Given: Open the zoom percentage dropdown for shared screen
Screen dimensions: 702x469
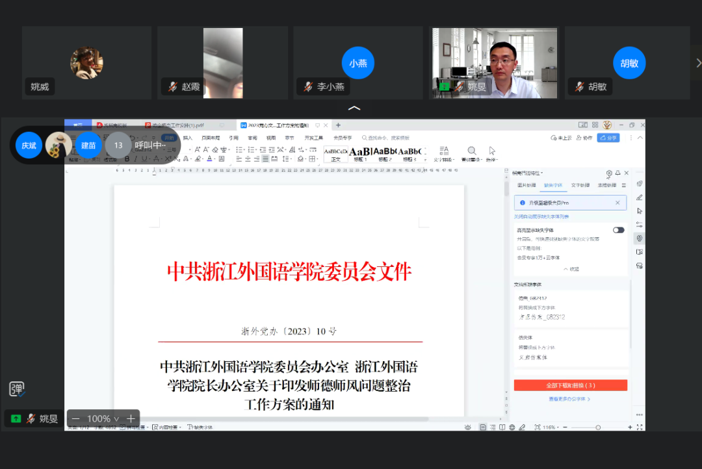Looking at the screenshot, I should tap(103, 419).
